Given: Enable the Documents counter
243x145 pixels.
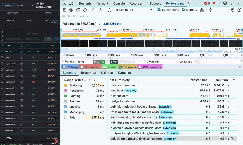Looking at the screenshot, I should click(82, 67).
